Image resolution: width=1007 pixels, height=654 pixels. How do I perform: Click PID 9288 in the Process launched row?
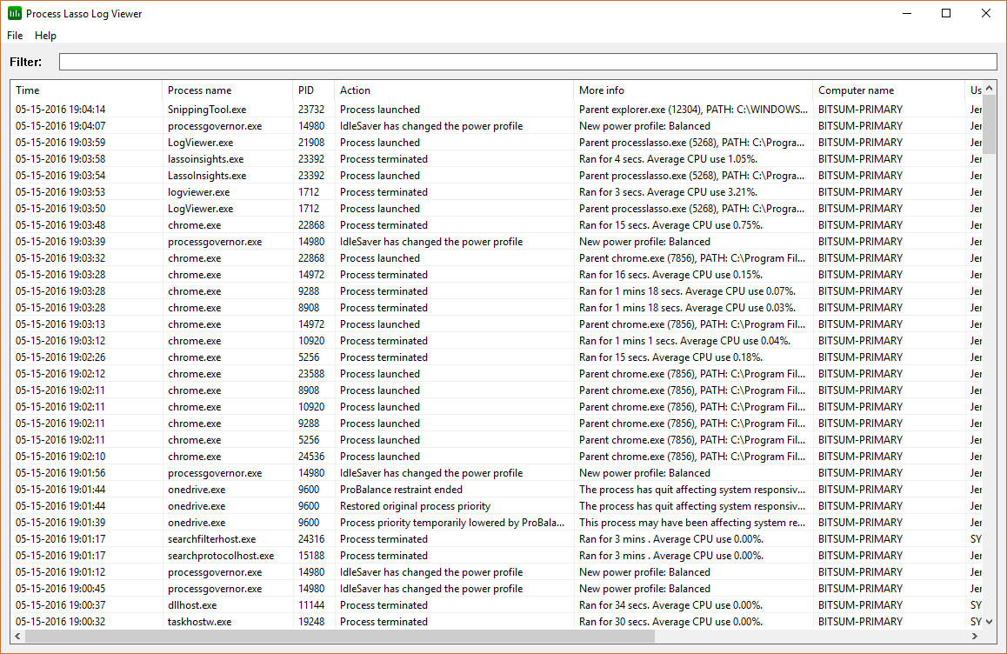[308, 424]
